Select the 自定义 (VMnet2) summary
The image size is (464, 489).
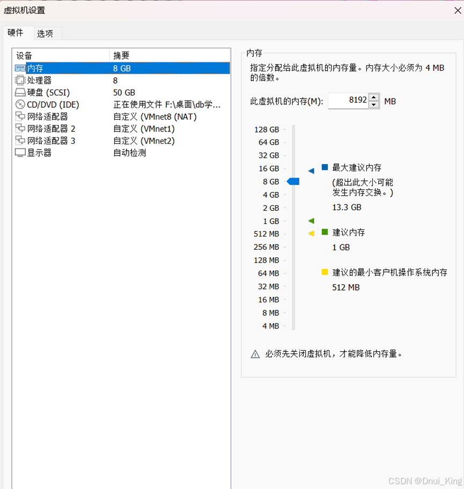point(144,141)
